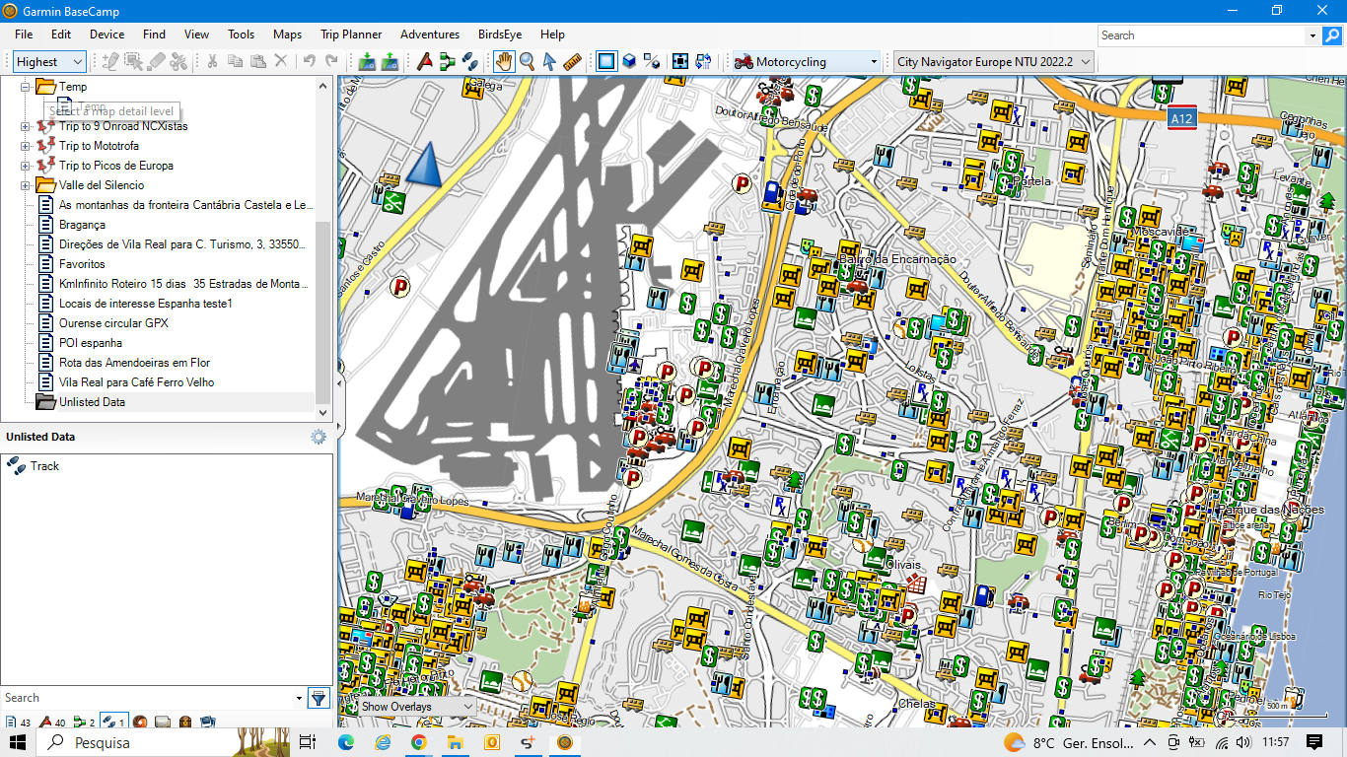Viewport: 1347px width, 757px height.
Task: Click Receive from Device icon
Action: click(x=390, y=61)
